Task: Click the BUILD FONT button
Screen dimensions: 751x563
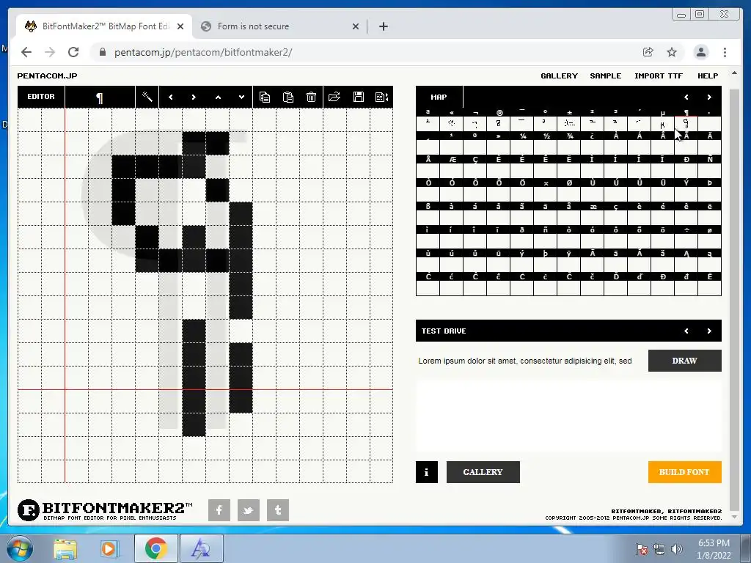Action: coord(684,472)
